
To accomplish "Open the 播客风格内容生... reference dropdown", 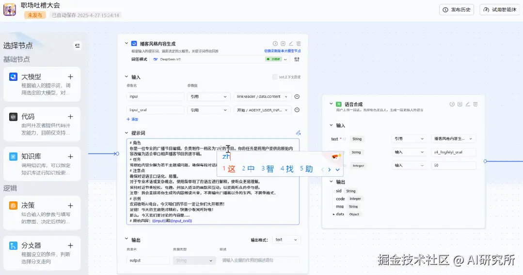I will [453, 138].
